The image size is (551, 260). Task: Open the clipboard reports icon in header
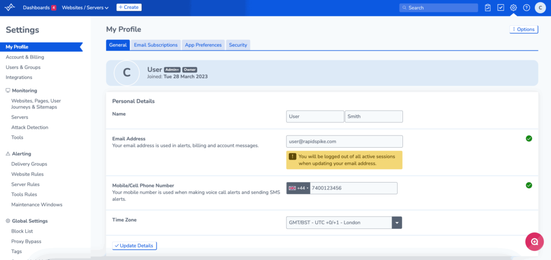point(488,8)
